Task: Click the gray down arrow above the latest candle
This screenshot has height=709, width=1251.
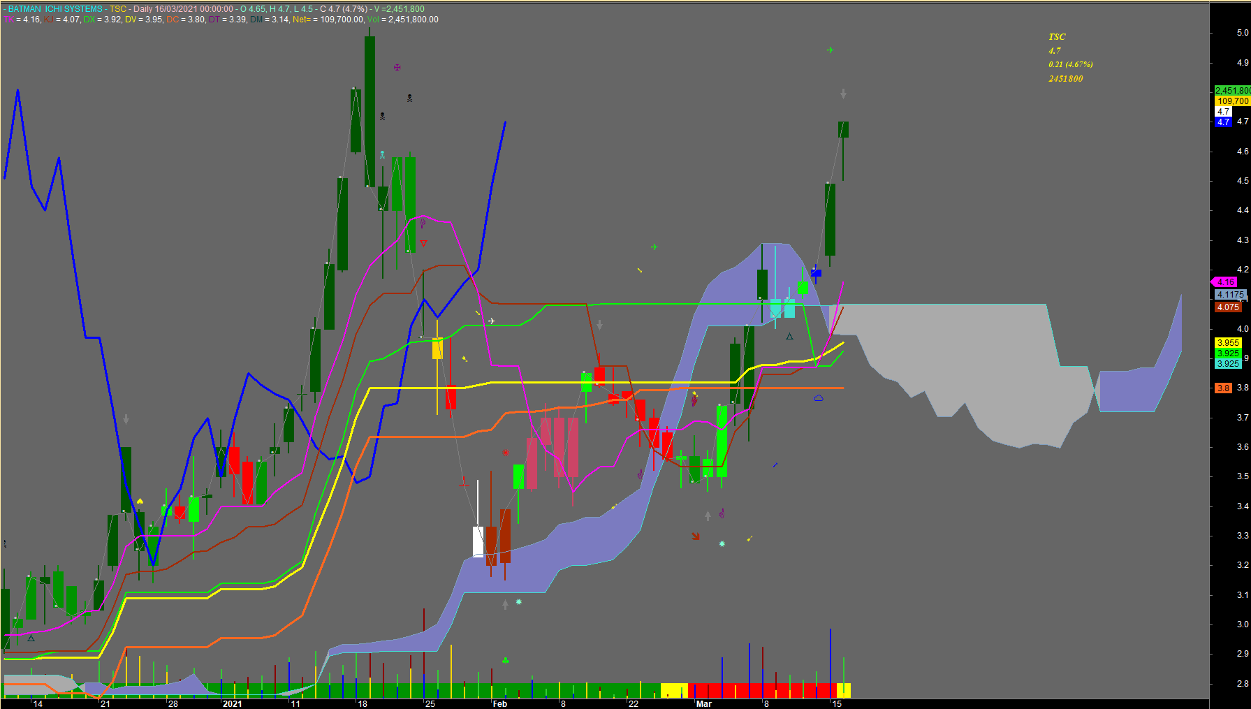Action: click(843, 94)
